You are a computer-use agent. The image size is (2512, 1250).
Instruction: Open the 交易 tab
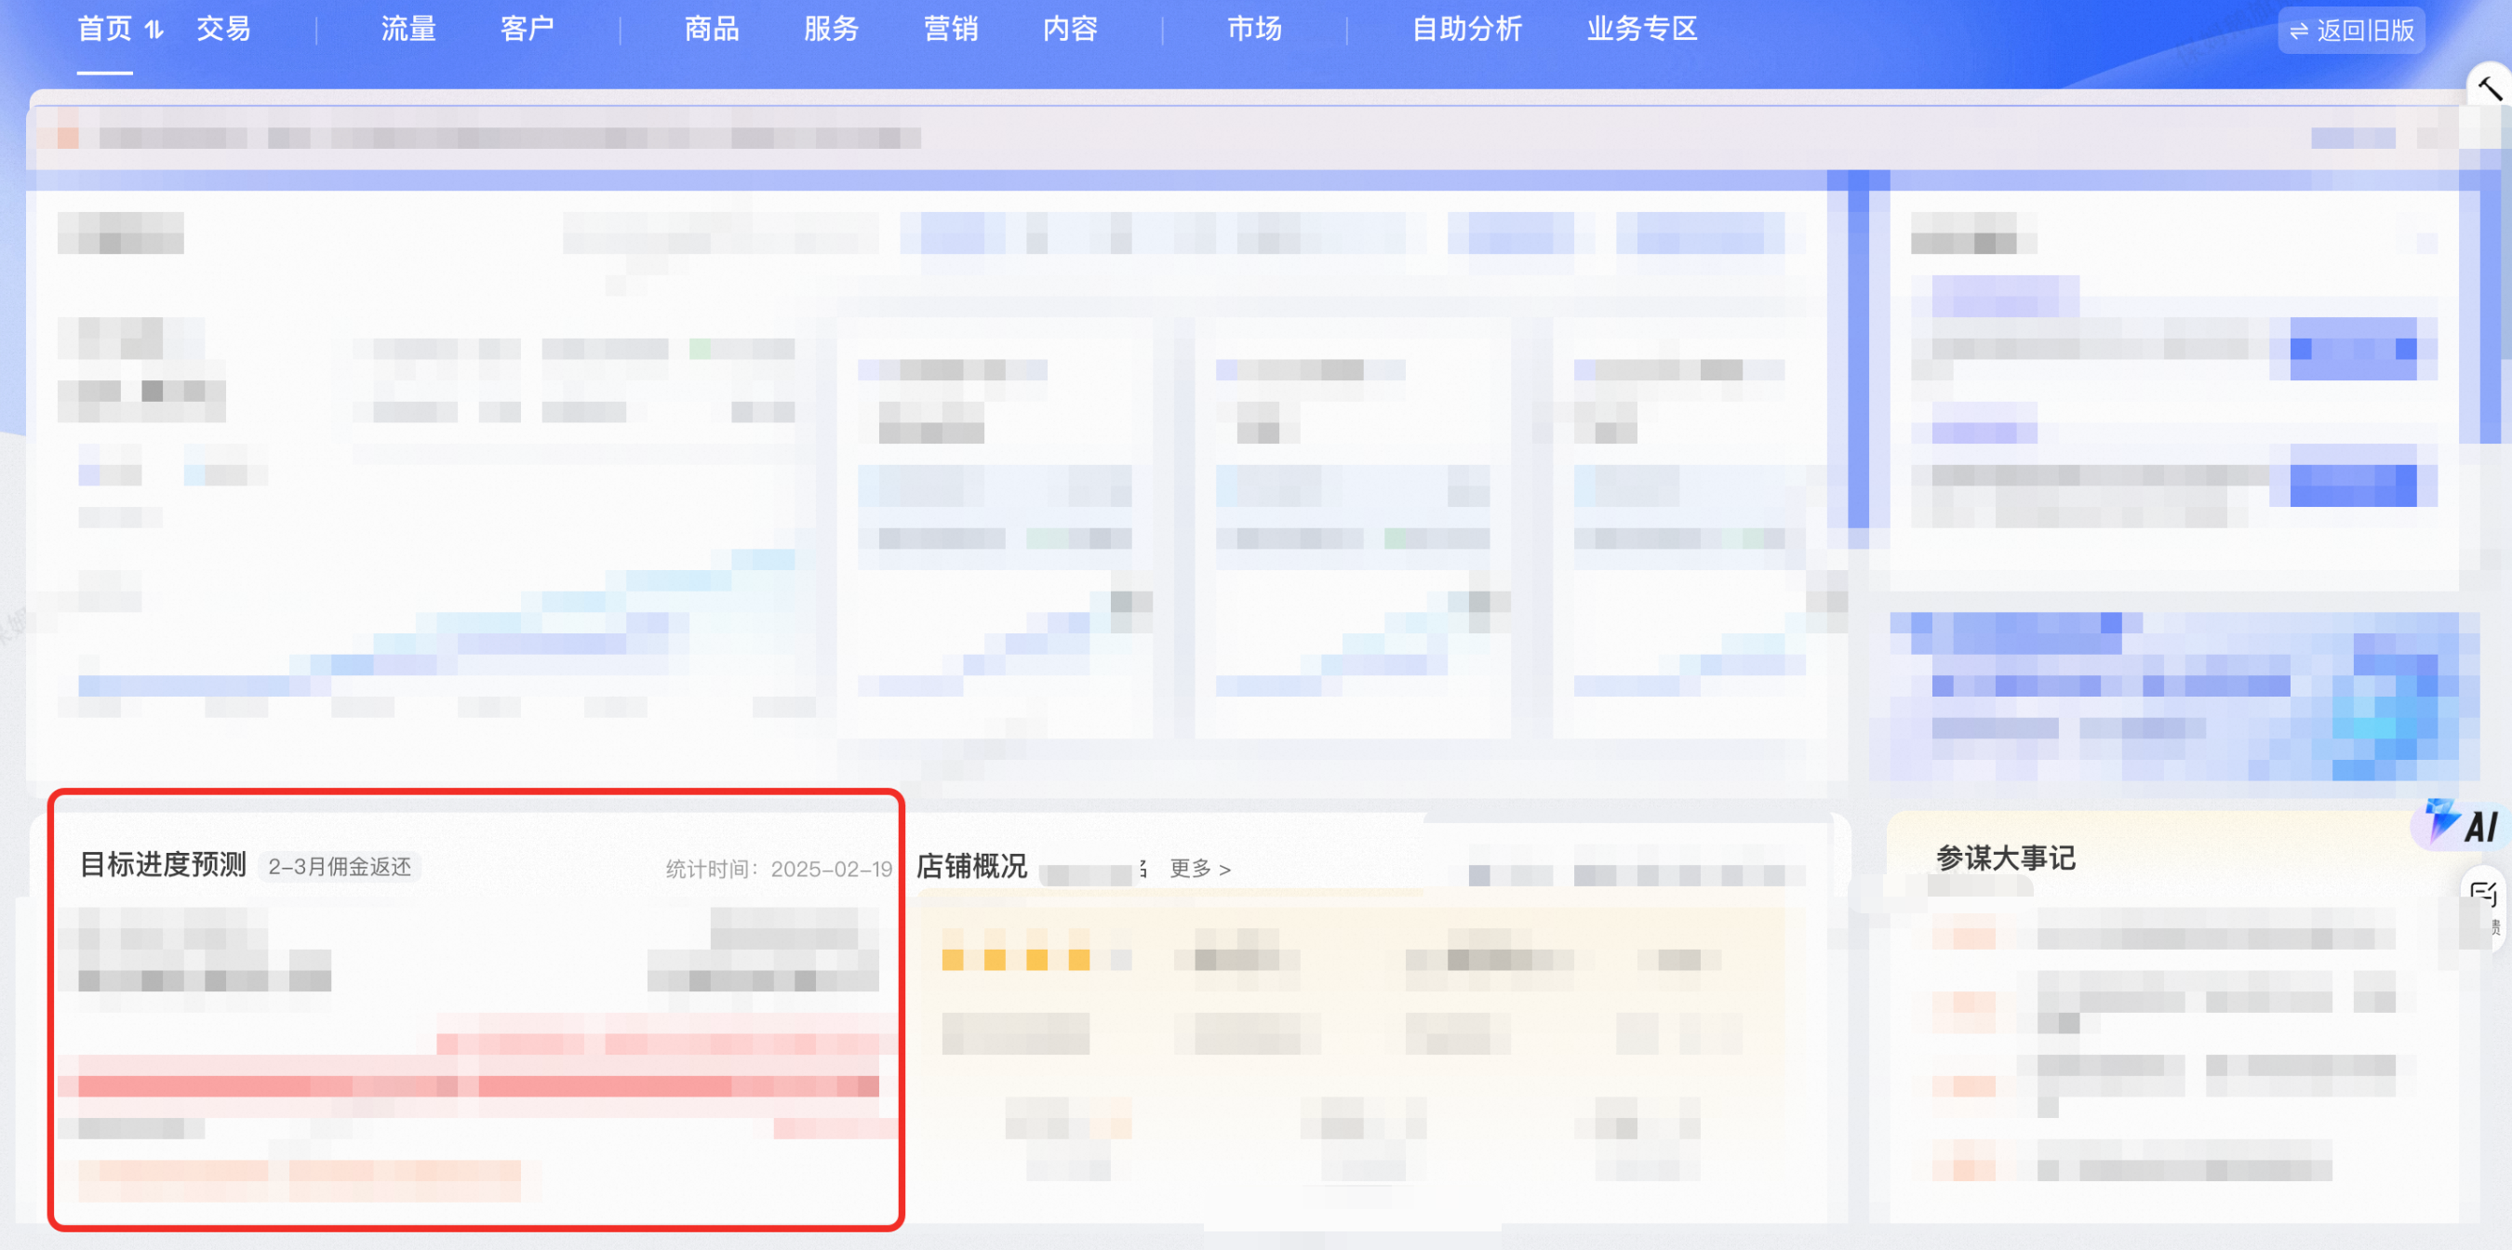click(223, 29)
